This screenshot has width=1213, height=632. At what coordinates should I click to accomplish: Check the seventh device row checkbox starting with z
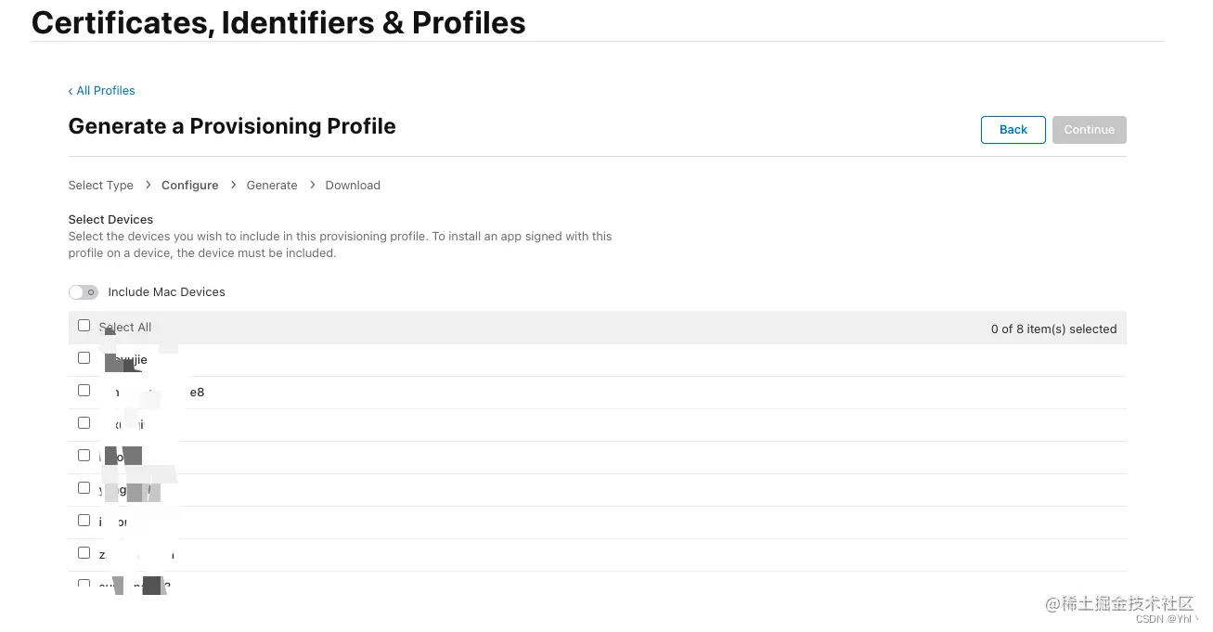[84, 553]
